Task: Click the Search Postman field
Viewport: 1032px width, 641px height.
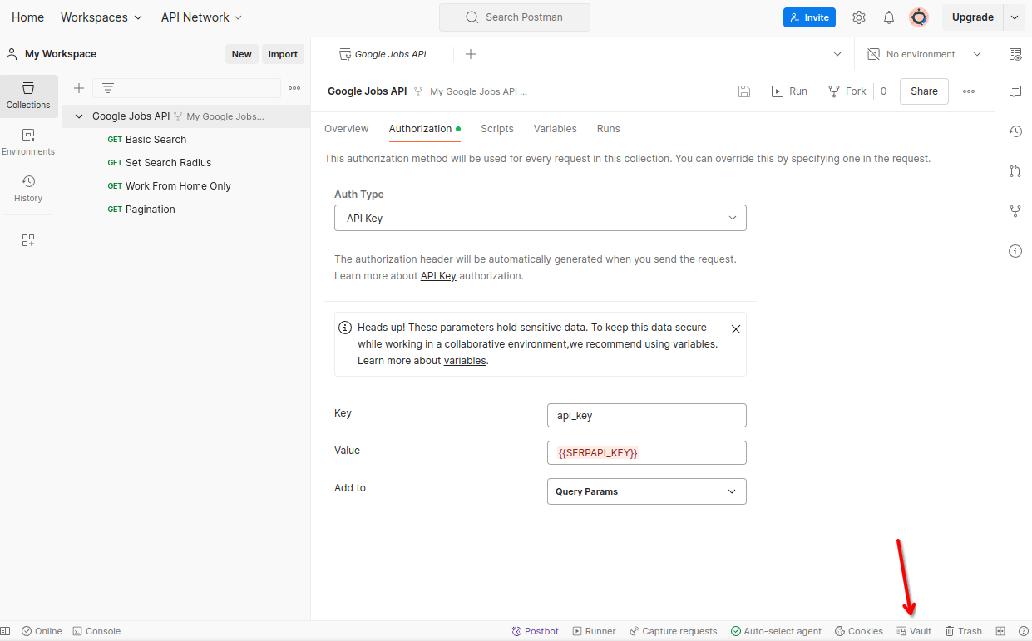Action: [x=515, y=17]
